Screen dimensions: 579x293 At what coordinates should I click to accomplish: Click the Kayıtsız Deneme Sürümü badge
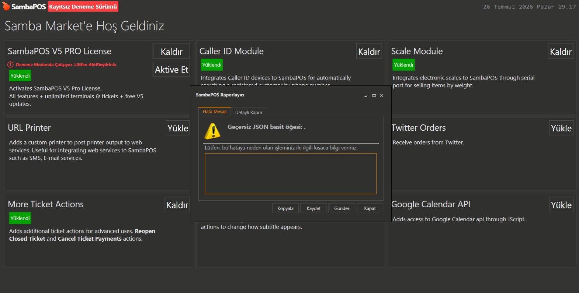pyautogui.click(x=83, y=7)
